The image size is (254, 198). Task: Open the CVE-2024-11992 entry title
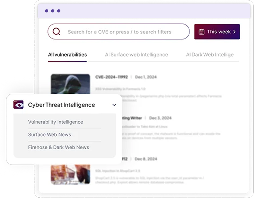112,77
